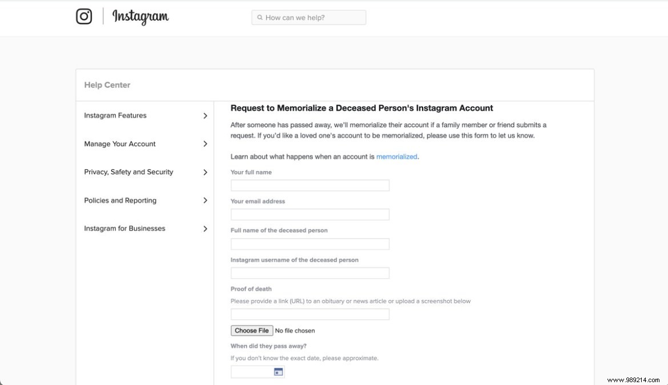
Task: Expand the Instagram Features section chevron
Action: tap(205, 115)
